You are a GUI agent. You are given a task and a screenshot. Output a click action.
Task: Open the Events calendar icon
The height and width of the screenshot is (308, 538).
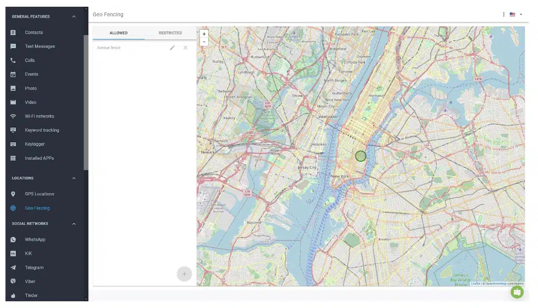(x=13, y=74)
